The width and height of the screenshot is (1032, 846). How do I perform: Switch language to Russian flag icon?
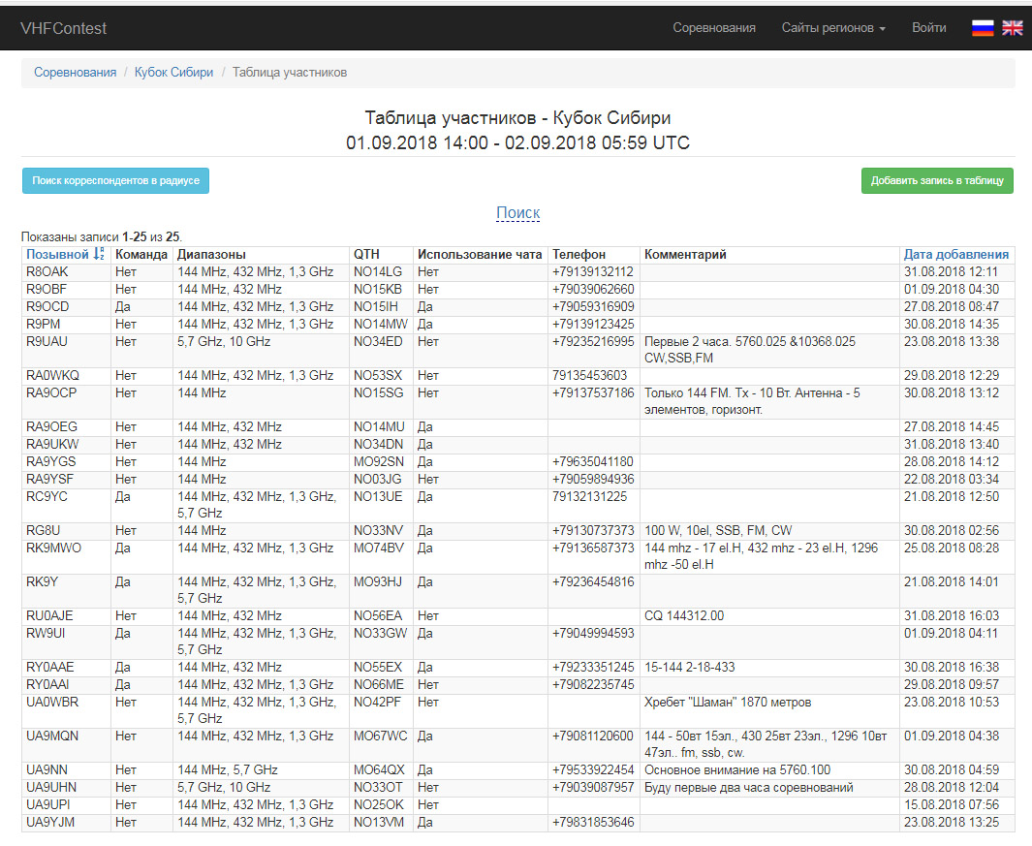(983, 28)
